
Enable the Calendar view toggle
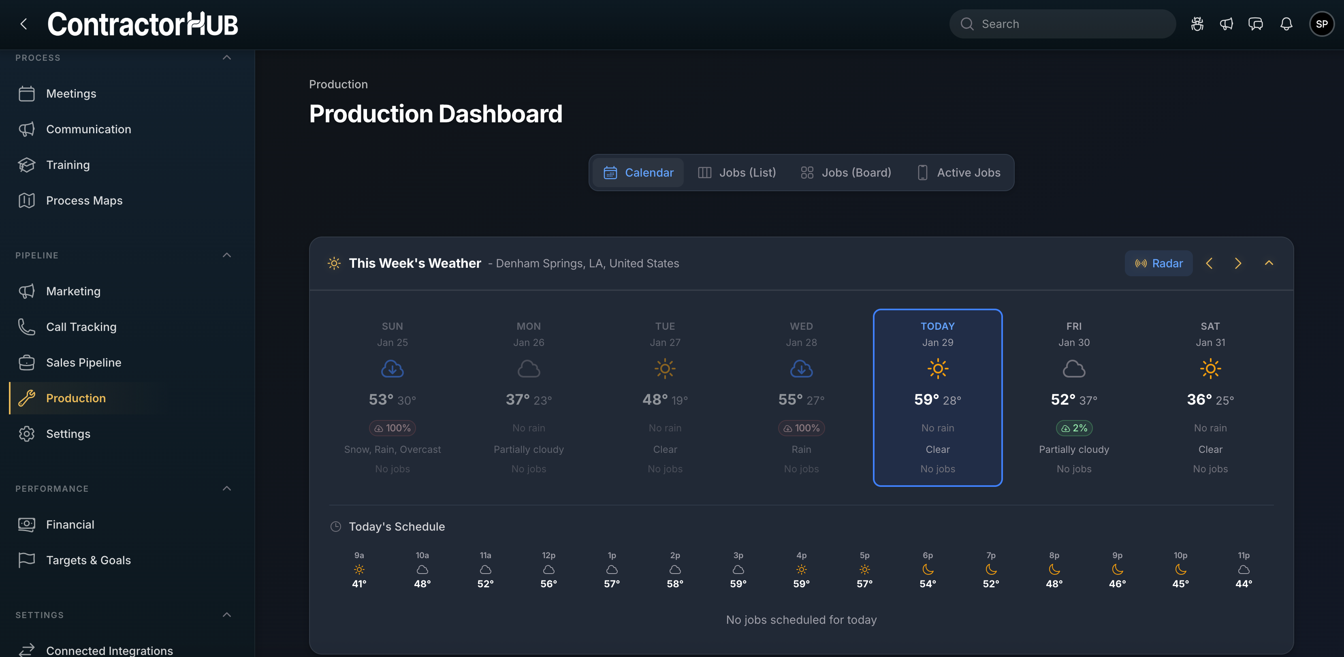coord(638,172)
